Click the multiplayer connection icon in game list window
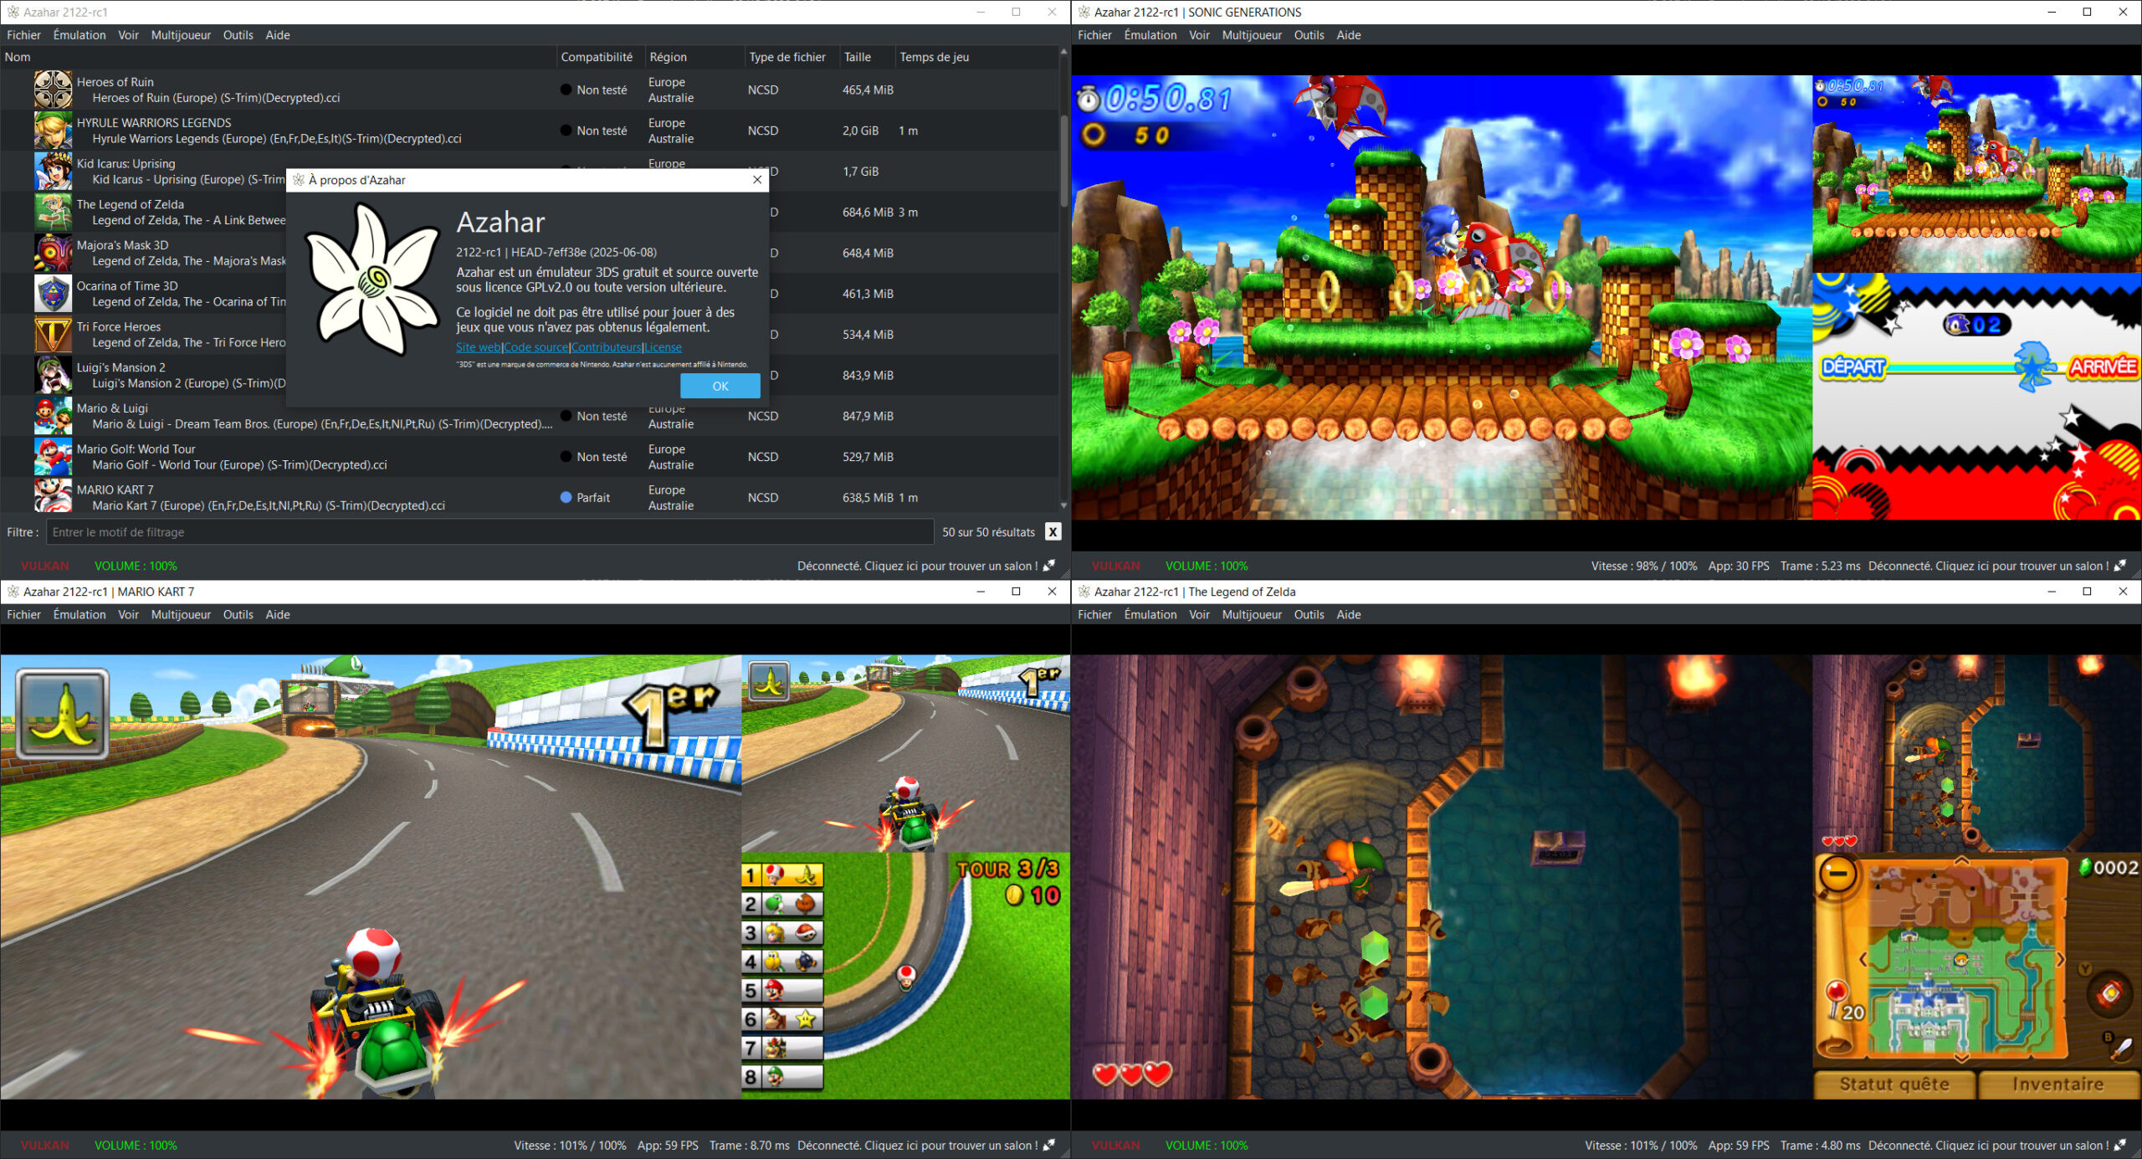 click(1049, 566)
